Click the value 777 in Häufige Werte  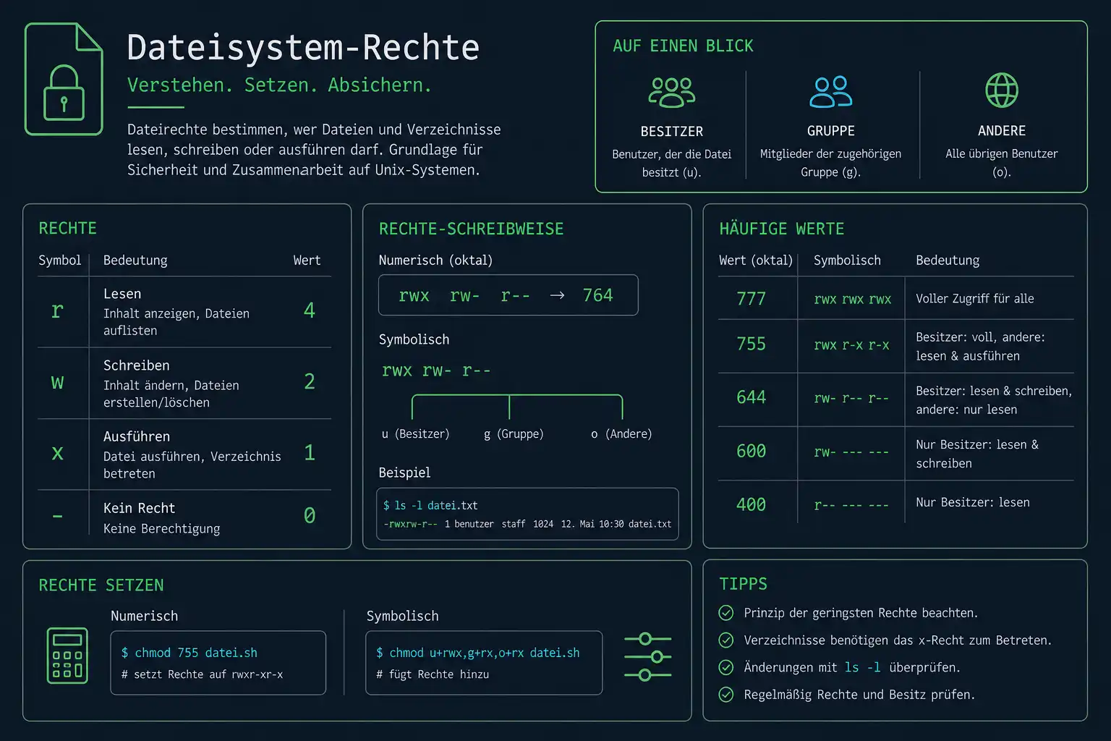coord(751,299)
